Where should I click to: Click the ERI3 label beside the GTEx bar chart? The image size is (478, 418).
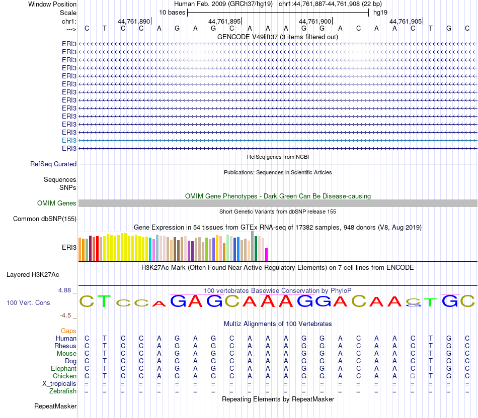point(69,247)
